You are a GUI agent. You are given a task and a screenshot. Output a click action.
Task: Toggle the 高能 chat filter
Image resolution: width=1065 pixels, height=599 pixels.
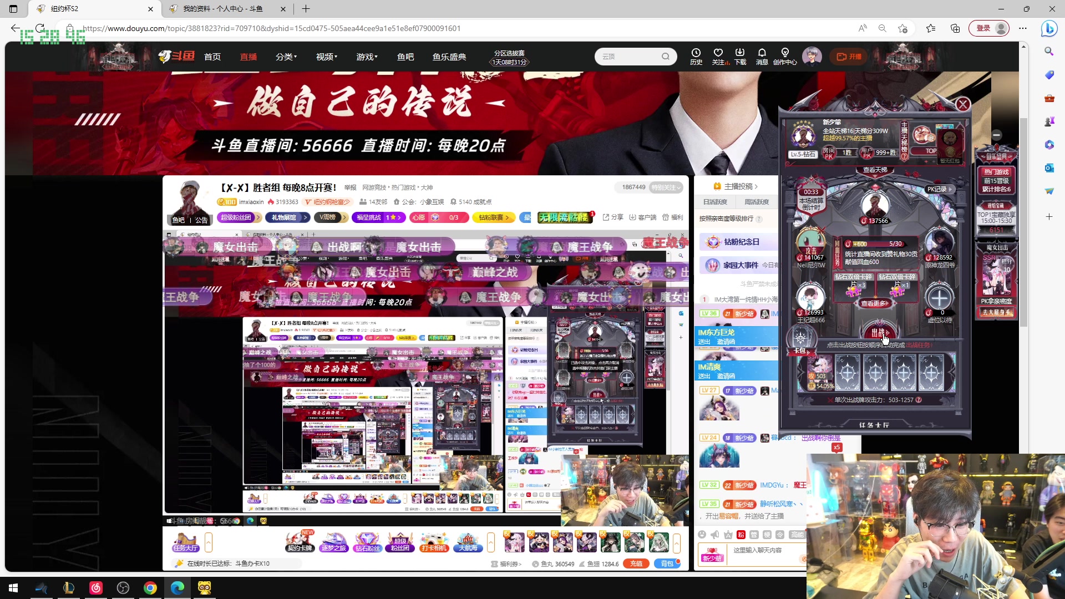[797, 534]
